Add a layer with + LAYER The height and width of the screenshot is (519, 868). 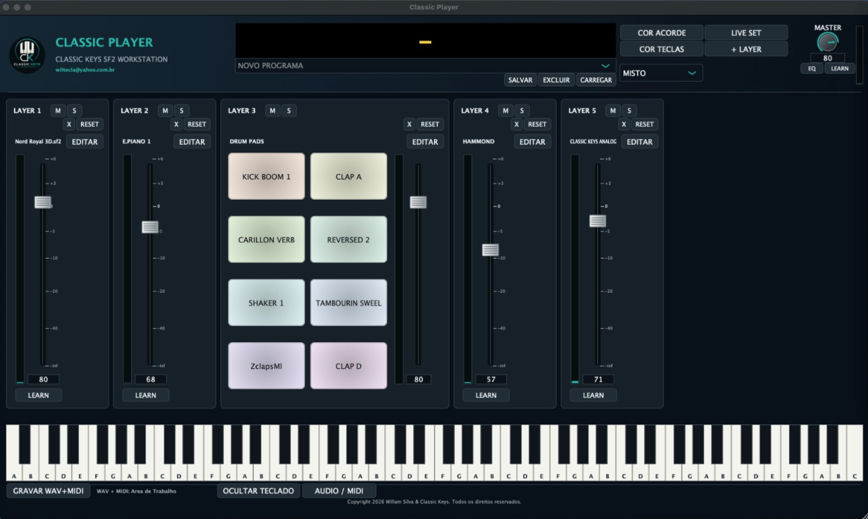(746, 49)
